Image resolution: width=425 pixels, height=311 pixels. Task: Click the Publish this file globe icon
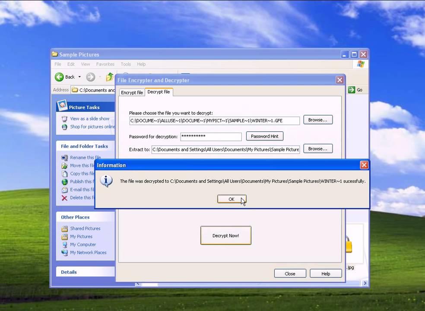[64, 182]
